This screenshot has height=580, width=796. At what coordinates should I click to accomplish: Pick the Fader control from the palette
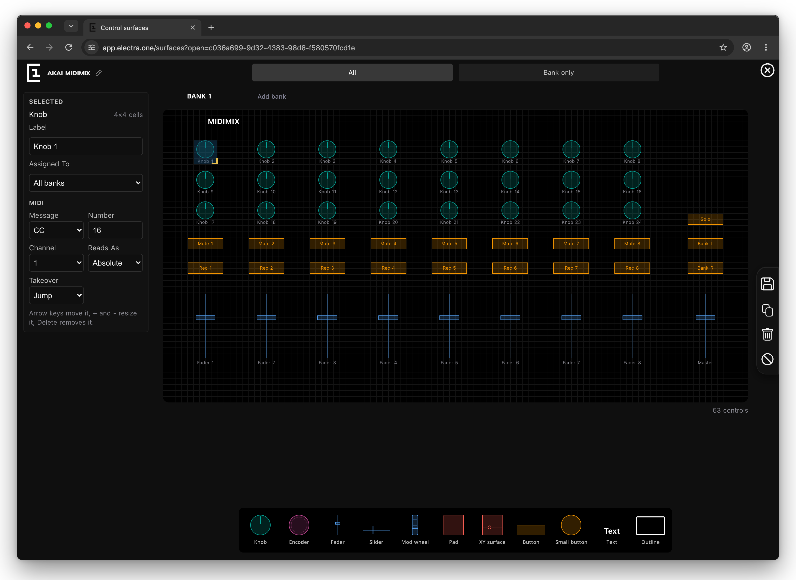tap(337, 529)
